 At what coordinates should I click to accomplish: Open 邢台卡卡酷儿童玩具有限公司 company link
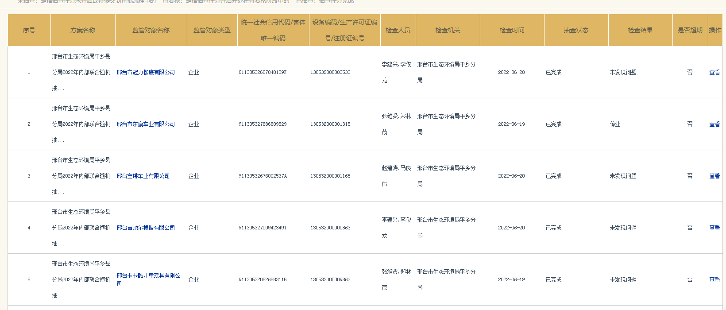point(148,279)
